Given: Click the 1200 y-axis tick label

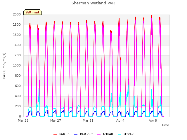Looking at the screenshot, I should (x=17, y=55).
